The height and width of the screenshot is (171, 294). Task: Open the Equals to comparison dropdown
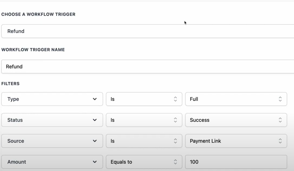pos(138,162)
